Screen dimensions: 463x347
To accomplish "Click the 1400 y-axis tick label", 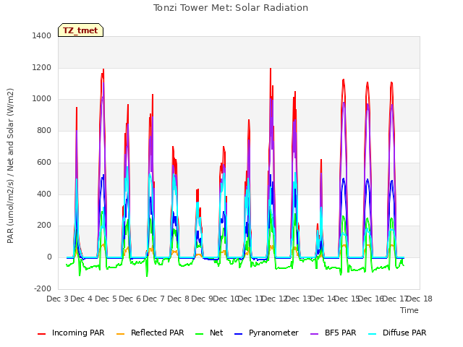I will tap(42, 35).
